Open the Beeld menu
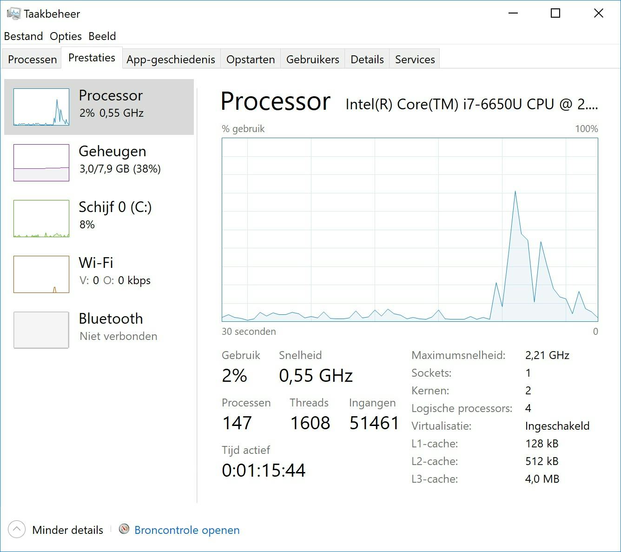621x552 pixels. point(102,36)
